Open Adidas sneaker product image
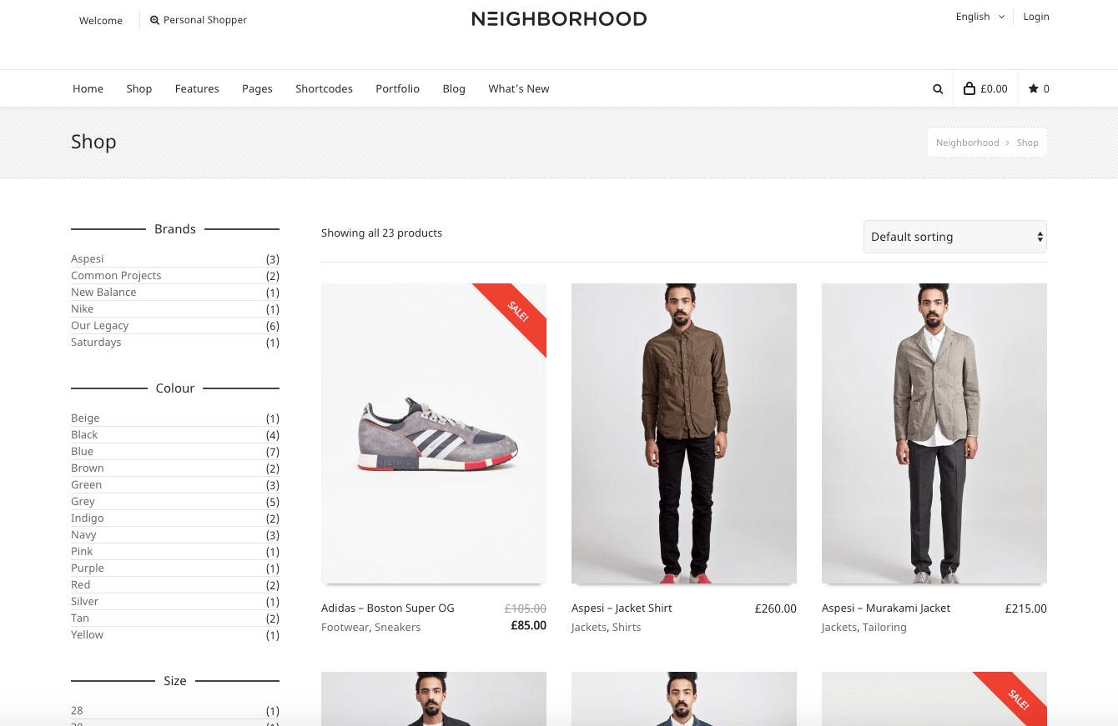 pos(434,433)
